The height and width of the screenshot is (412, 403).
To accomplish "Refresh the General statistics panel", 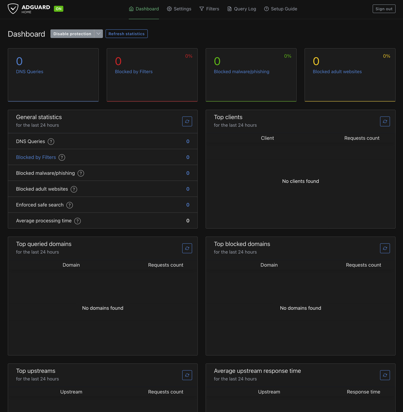I will click(x=187, y=121).
